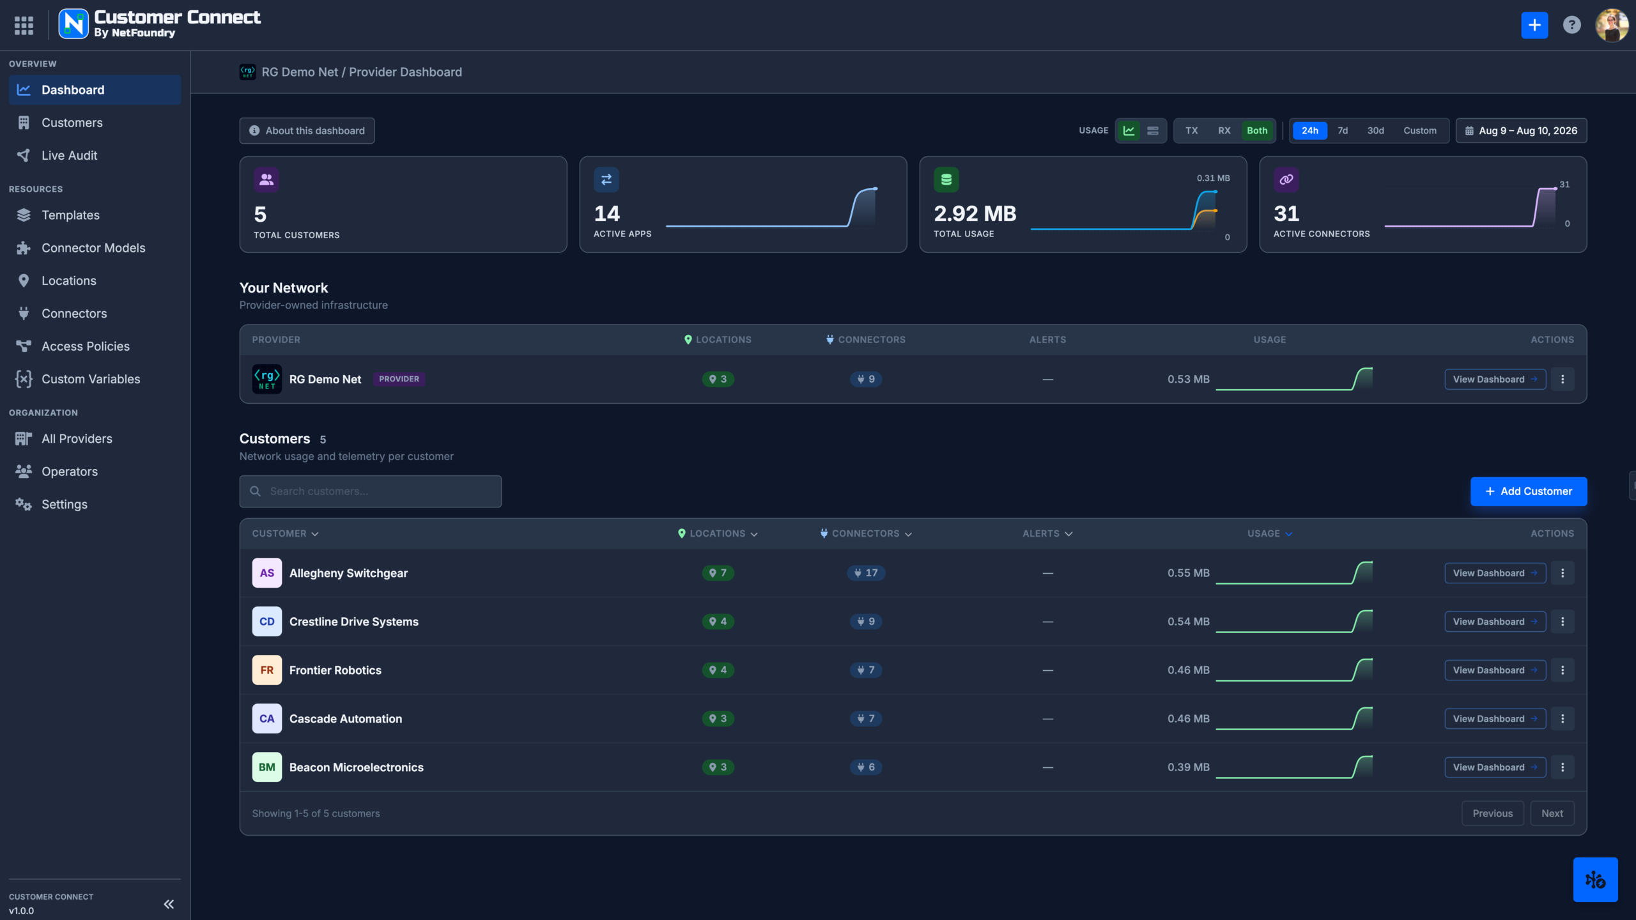The height and width of the screenshot is (920, 1636).
Task: Open row menu for Allegheny Switchgear
Action: click(x=1563, y=573)
